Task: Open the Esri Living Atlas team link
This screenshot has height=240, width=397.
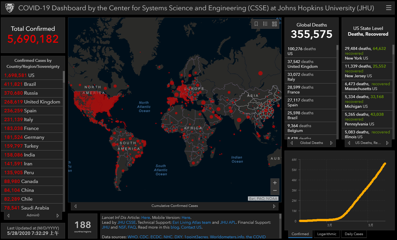Action: [x=192, y=222]
